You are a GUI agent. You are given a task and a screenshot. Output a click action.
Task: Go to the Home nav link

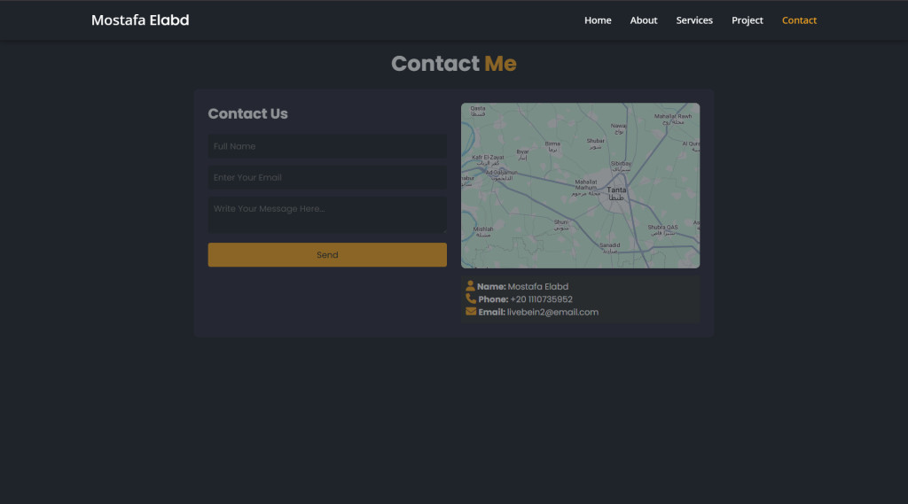point(598,20)
